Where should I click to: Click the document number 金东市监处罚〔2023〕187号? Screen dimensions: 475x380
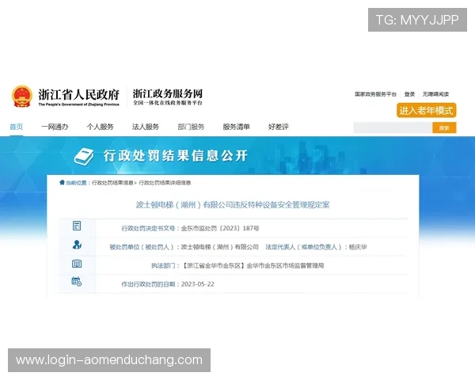[220, 228]
